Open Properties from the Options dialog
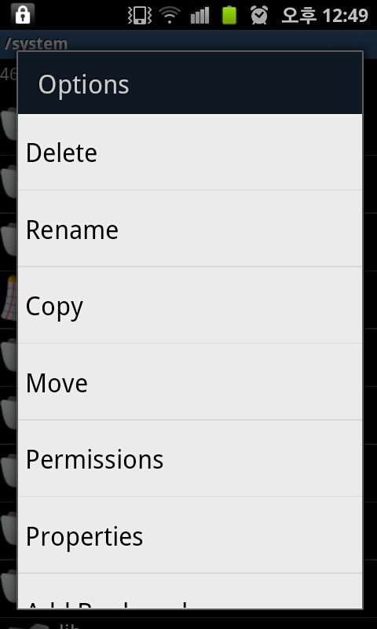This screenshot has height=629, width=377. (190, 535)
